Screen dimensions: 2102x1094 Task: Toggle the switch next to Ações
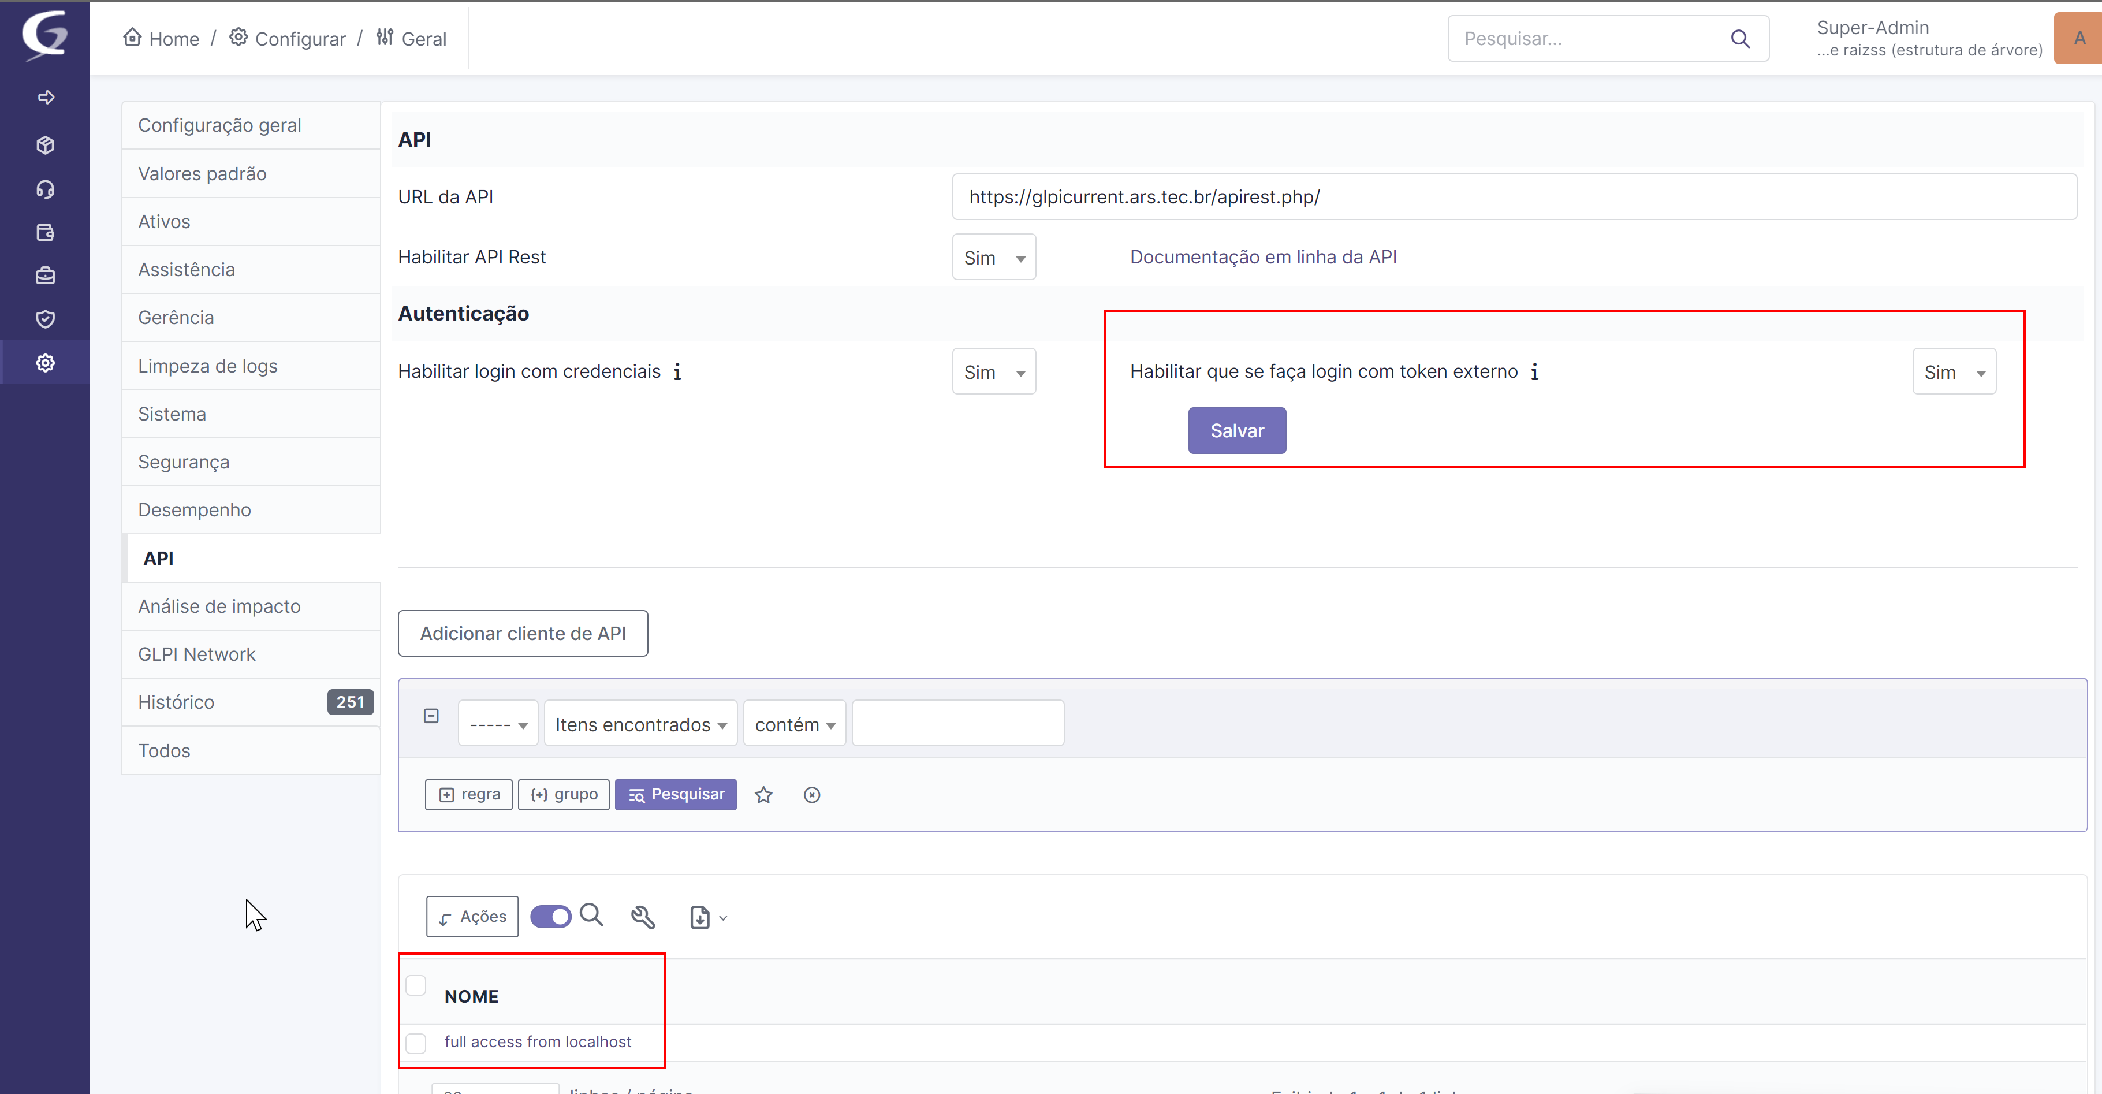tap(551, 917)
